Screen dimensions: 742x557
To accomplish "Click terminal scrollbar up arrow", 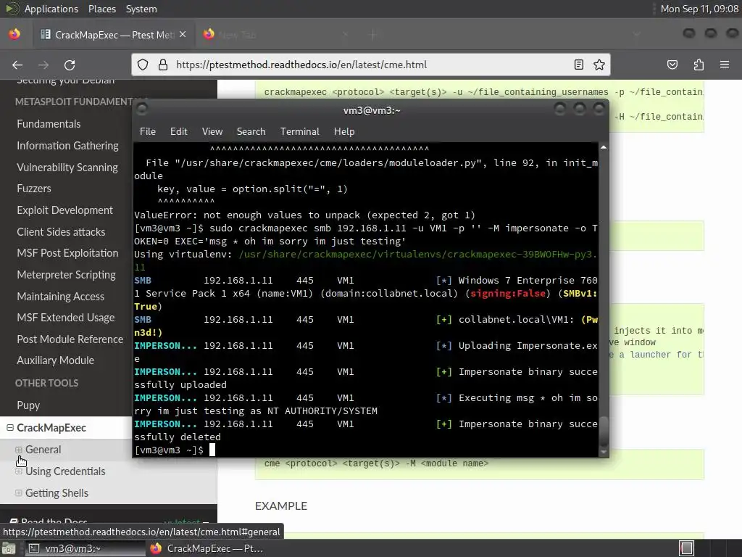I will (x=604, y=148).
